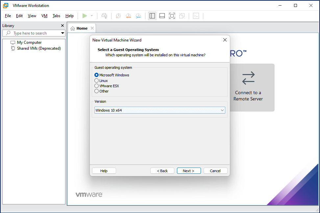Select the Linux radio button
320x213 pixels.
[x=97, y=81]
